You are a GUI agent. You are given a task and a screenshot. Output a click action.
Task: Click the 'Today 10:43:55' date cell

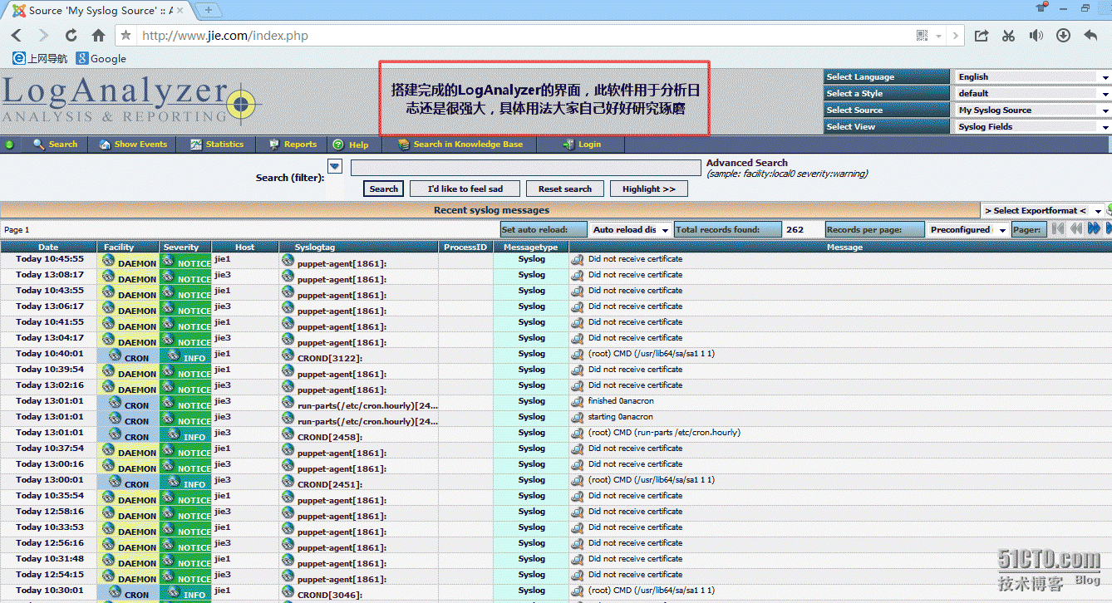point(49,290)
